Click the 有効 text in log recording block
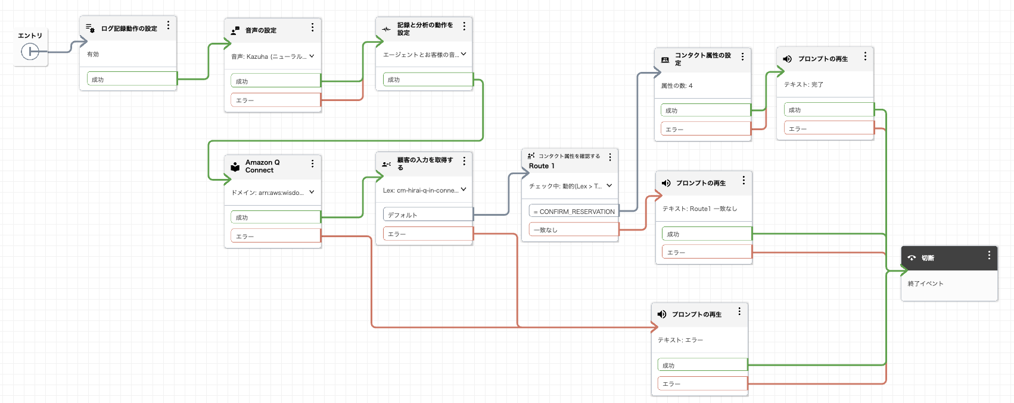 pos(93,54)
